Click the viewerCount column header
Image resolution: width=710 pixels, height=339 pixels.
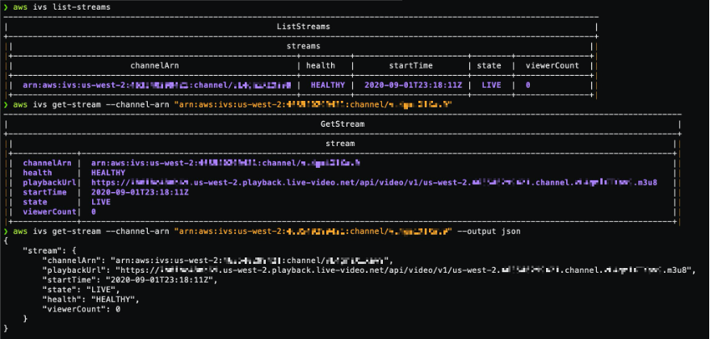point(553,65)
